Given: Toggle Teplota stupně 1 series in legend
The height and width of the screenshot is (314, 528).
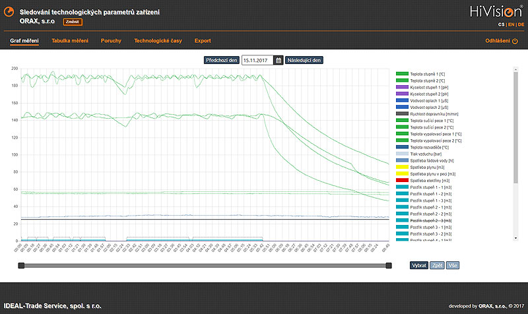Looking at the screenshot, I should tap(426, 74).
